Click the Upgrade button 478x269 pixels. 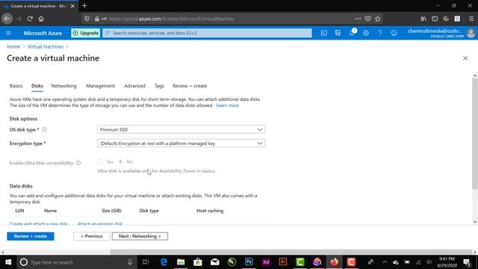[86, 33]
